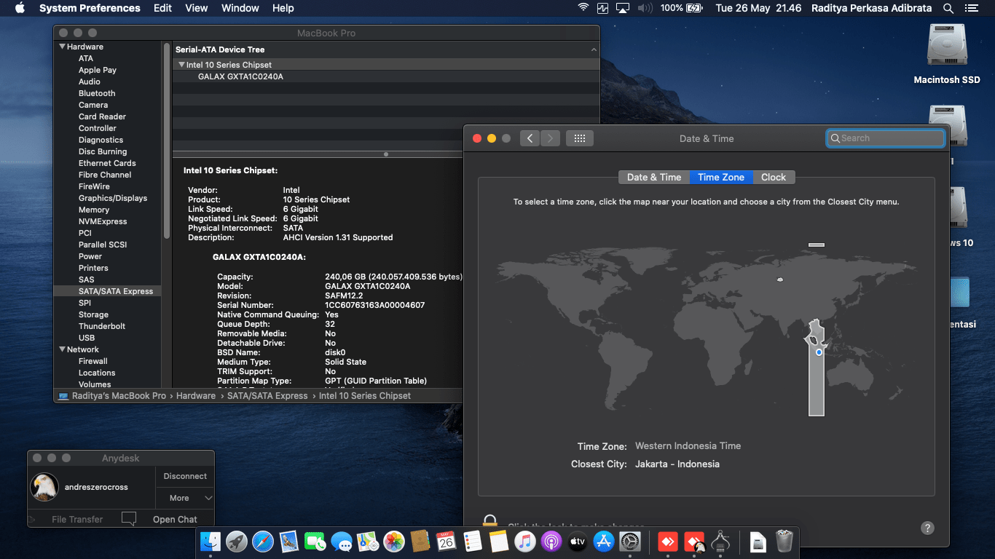This screenshot has height=559, width=995.
Task: Open Spotlight search magnifier in menu bar
Action: point(948,8)
